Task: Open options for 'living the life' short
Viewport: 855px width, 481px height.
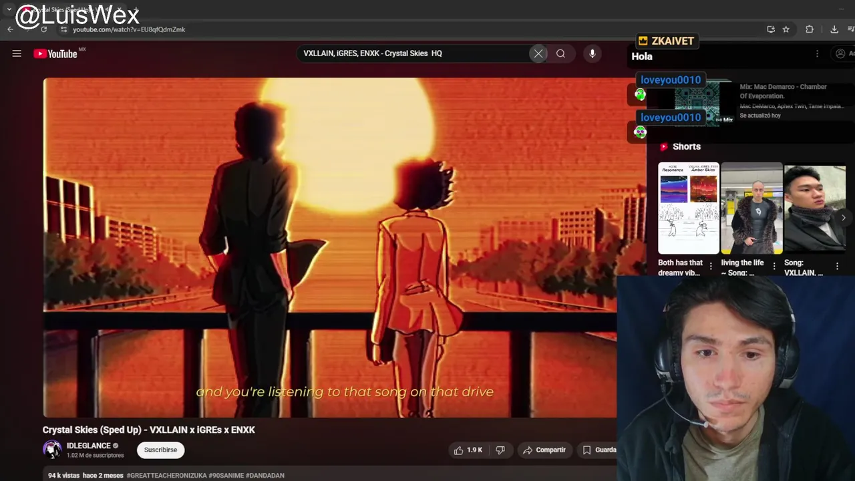Action: click(774, 267)
